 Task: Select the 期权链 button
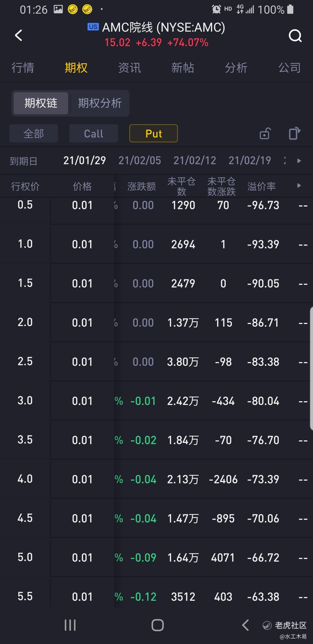[x=41, y=103]
